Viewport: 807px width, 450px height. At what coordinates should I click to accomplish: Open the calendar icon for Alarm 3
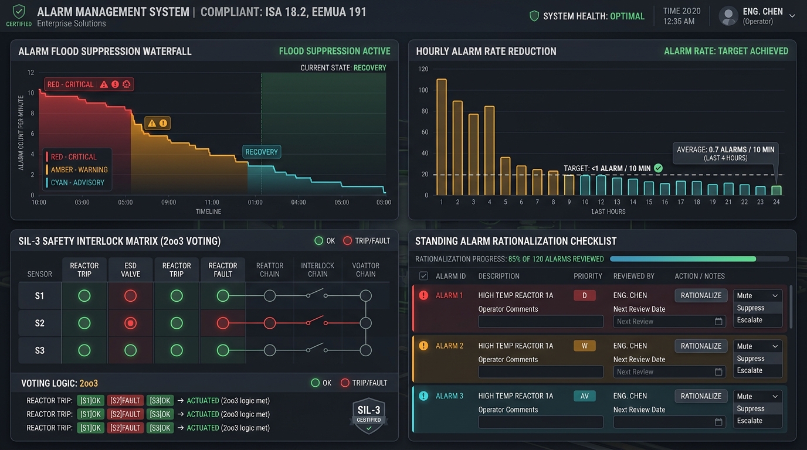pyautogui.click(x=718, y=422)
